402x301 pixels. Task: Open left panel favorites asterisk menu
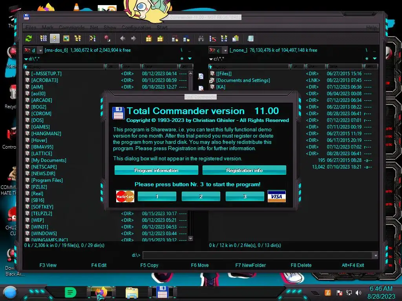point(182,59)
